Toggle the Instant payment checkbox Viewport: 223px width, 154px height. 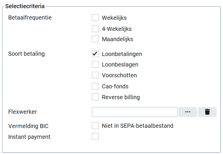pos(95,136)
